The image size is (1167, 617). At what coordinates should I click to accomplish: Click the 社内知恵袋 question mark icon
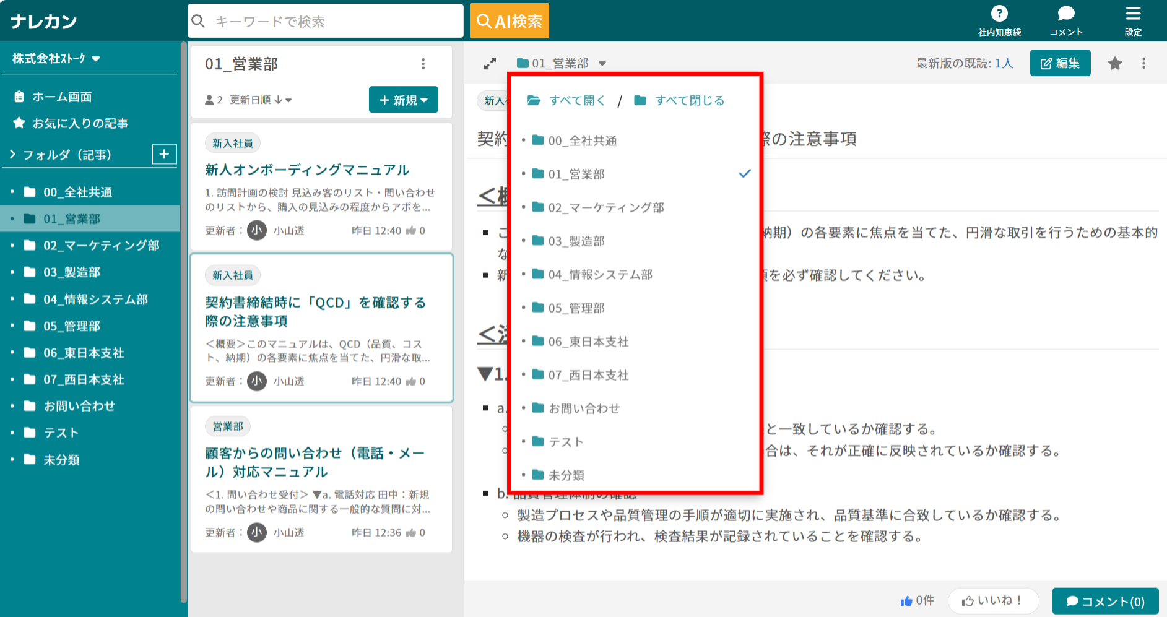point(999,14)
